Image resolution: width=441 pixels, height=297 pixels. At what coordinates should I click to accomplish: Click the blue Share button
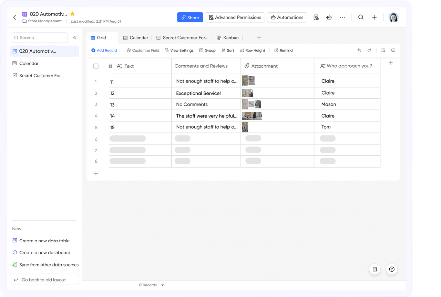190,18
